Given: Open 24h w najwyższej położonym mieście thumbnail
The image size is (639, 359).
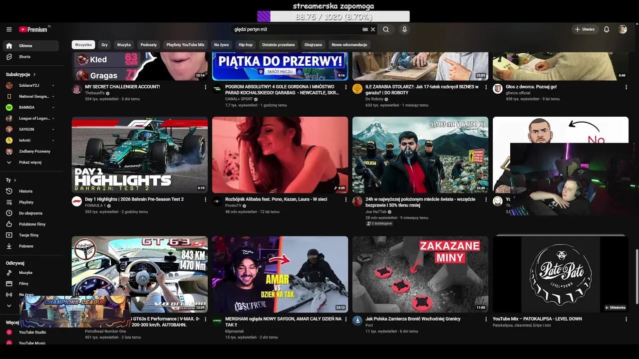Looking at the screenshot, I should coord(420,155).
